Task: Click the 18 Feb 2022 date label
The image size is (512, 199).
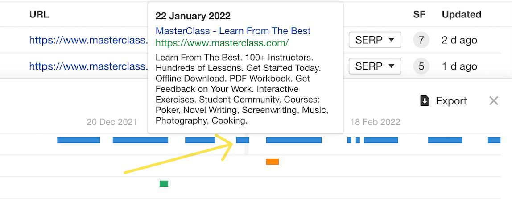Action: pyautogui.click(x=375, y=122)
